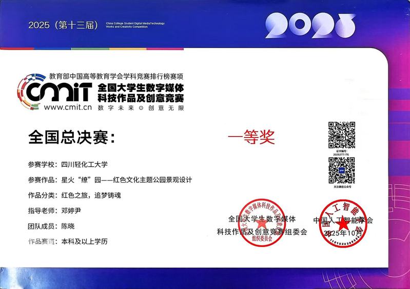Click the upper QR code
The image size is (410, 289).
(341, 135)
